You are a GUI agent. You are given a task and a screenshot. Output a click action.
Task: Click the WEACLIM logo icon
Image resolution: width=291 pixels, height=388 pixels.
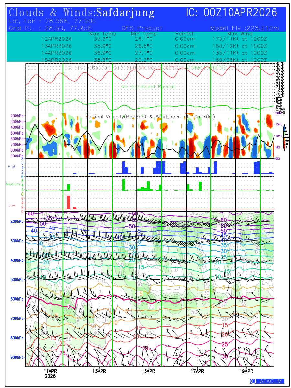tap(253, 381)
